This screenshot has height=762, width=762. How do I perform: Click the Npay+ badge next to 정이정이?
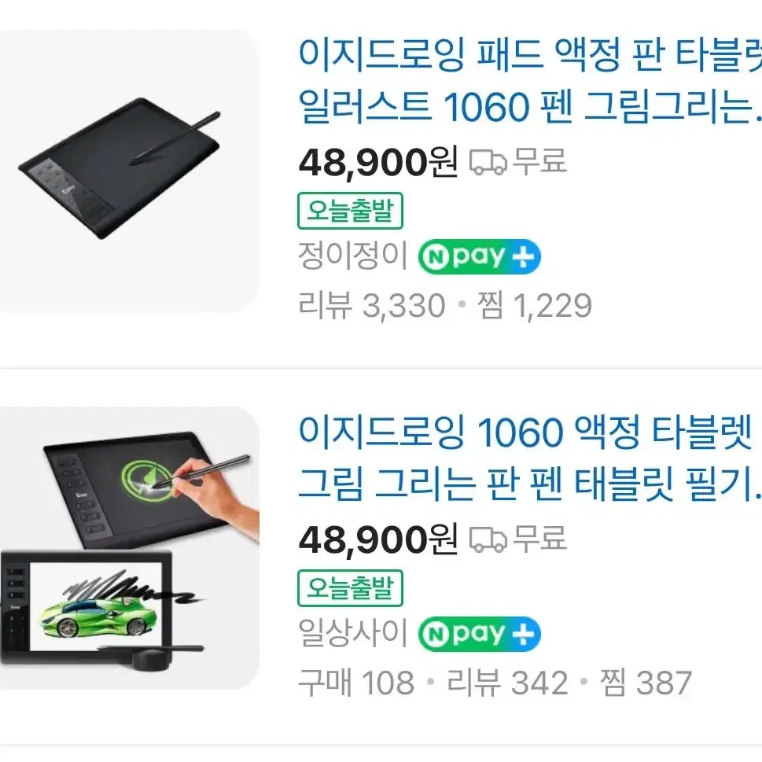pos(479,256)
